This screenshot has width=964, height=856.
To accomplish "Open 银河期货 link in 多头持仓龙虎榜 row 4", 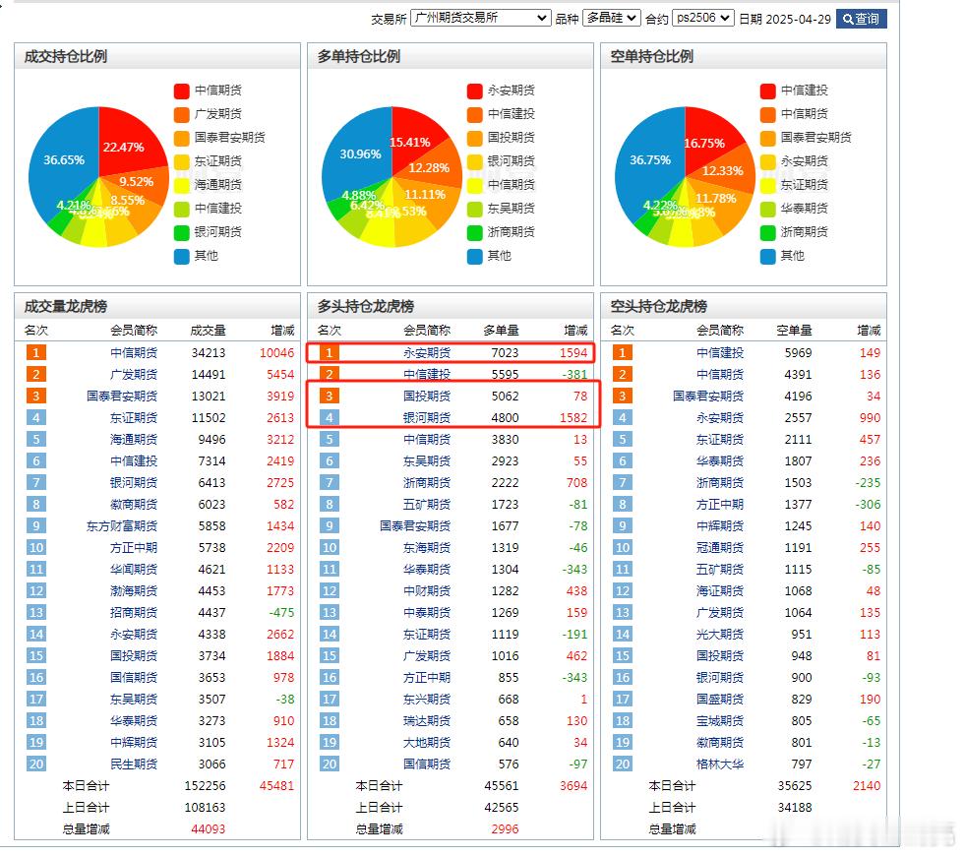I will (427, 417).
